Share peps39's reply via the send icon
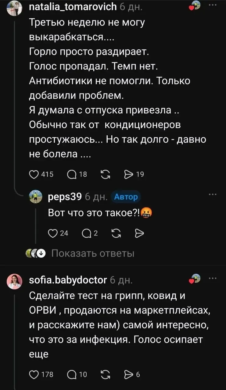Viewport: 226px width, 390px height. 139,233
